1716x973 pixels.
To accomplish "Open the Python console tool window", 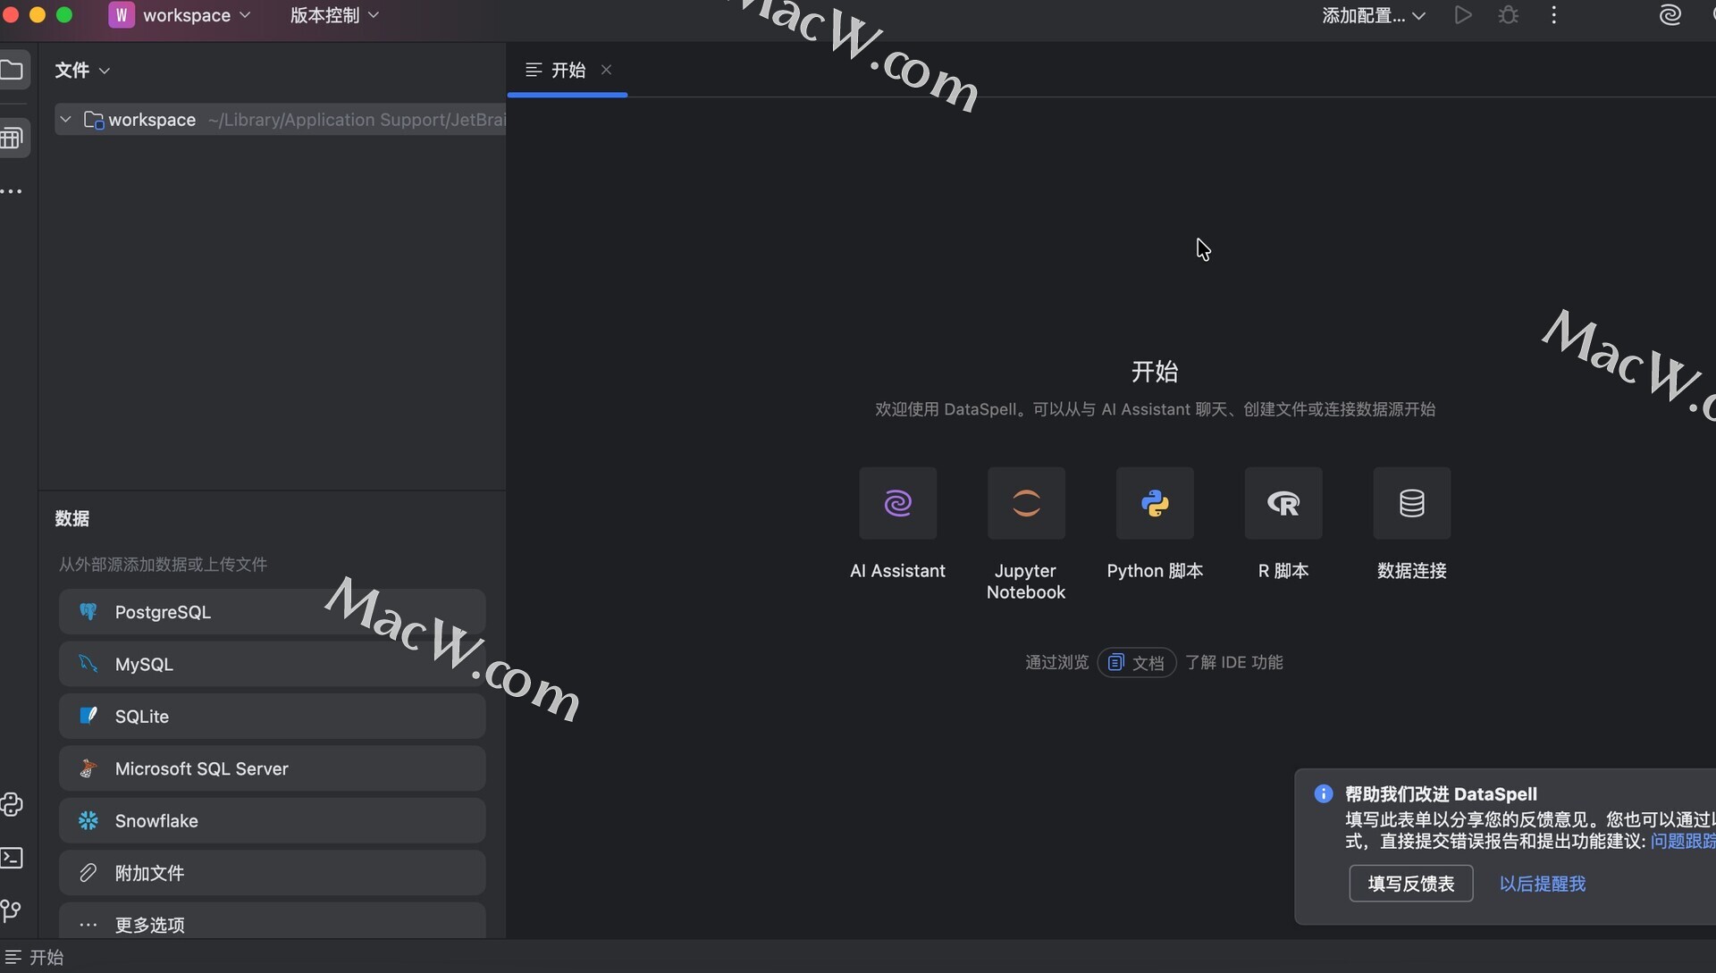I will [x=12, y=805].
